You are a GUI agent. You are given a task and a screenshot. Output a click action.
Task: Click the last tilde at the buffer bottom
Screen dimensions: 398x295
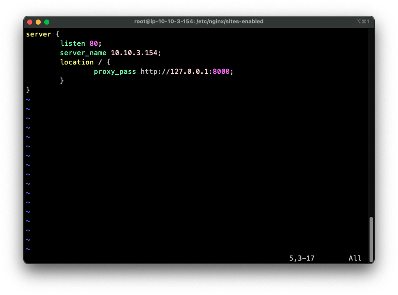click(28, 249)
